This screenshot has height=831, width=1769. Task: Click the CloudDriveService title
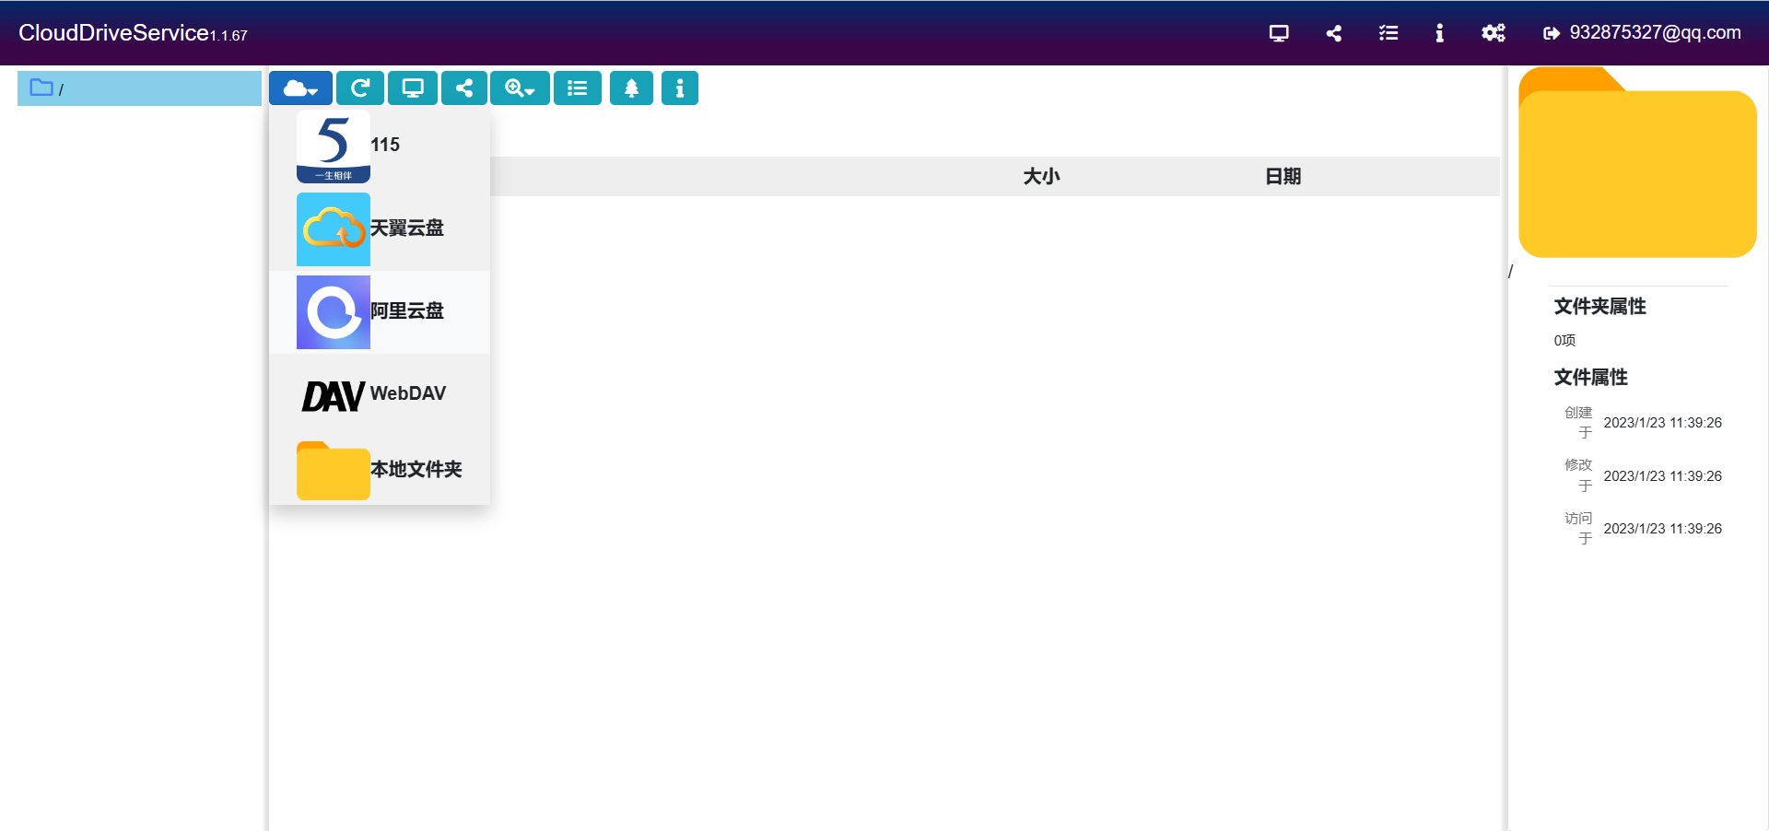coord(113,33)
